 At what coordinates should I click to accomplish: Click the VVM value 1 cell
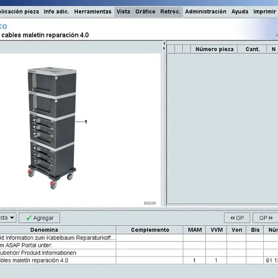216,260
